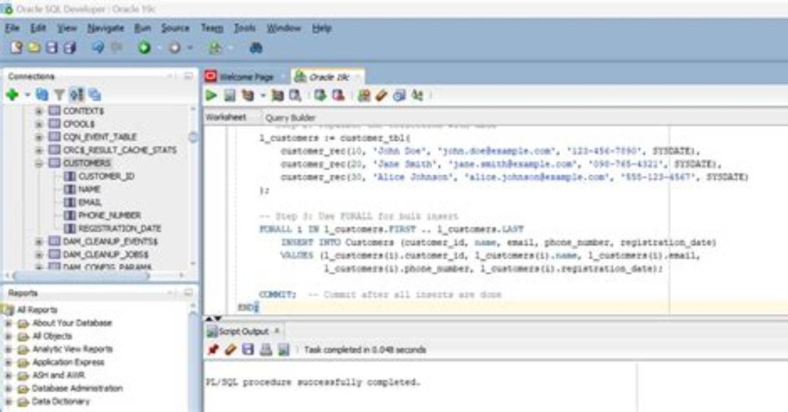Click the To Upper/Lower case icon in worksheet toolbar

tap(417, 96)
